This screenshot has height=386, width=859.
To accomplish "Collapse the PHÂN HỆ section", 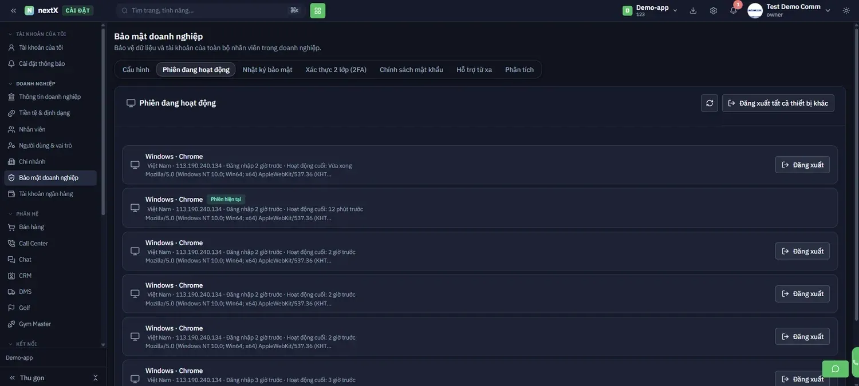I will pos(23,214).
